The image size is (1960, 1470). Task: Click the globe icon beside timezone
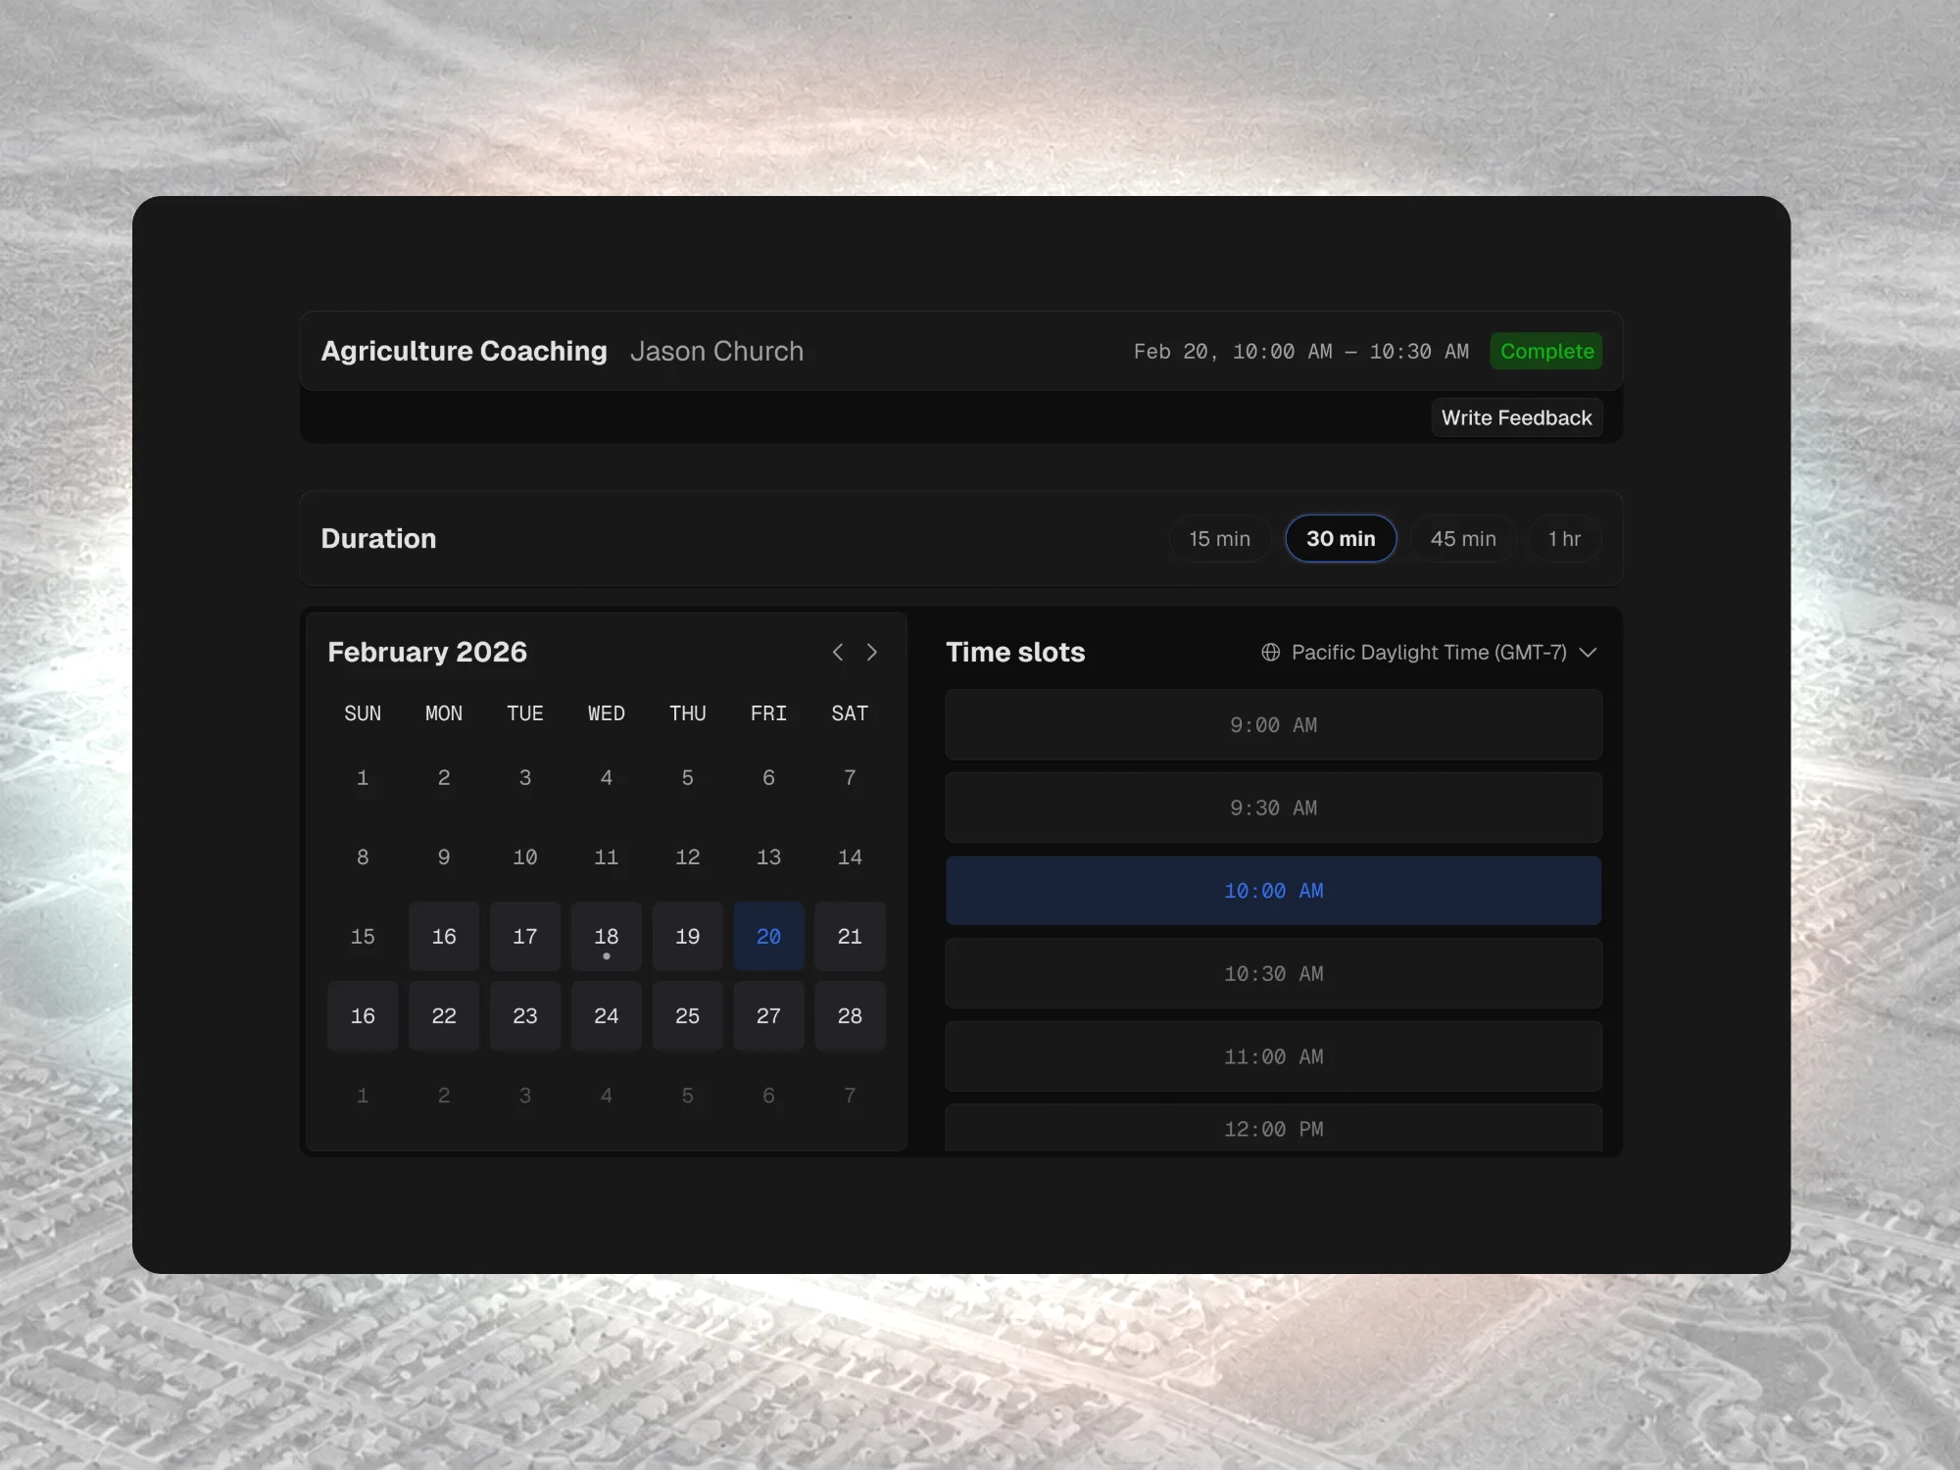[x=1270, y=653]
